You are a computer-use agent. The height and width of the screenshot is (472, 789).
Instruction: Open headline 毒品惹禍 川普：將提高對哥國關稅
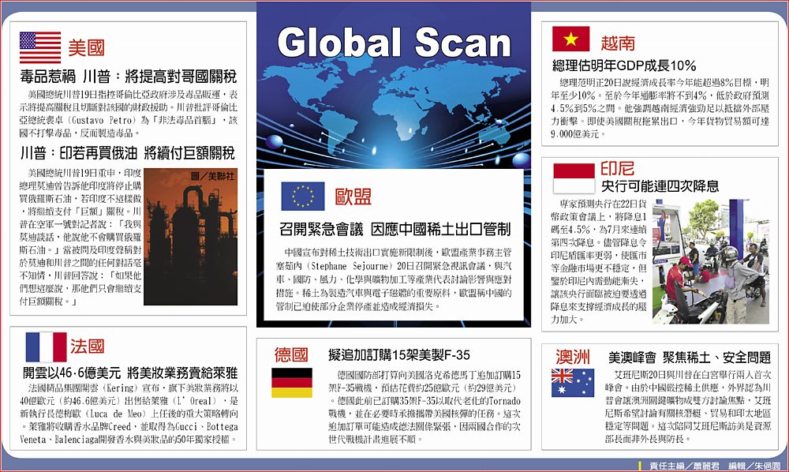point(127,77)
